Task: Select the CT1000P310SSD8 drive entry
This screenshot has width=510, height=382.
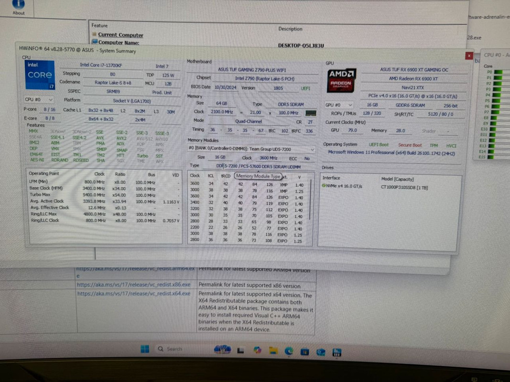Action: [404, 188]
